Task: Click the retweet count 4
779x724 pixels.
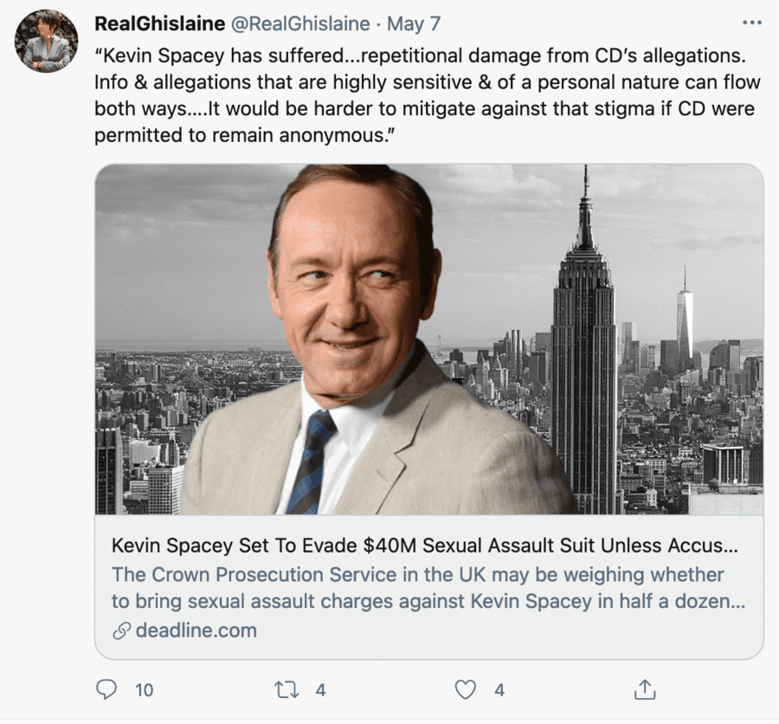Action: [x=320, y=690]
